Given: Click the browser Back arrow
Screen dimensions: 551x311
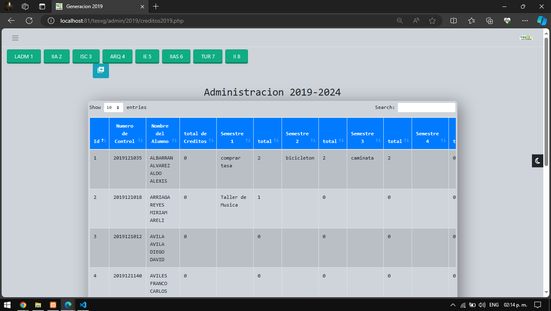Looking at the screenshot, I should point(11,21).
